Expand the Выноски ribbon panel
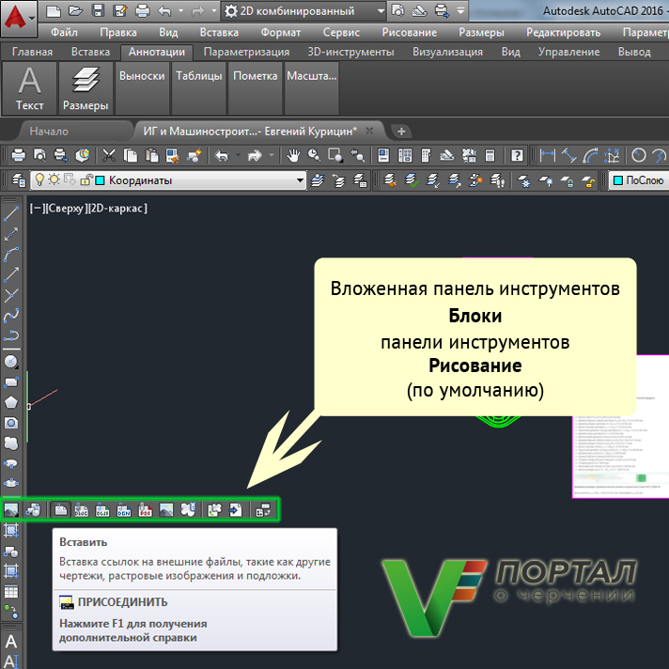Image resolution: width=669 pixels, height=669 pixels. tap(142, 88)
